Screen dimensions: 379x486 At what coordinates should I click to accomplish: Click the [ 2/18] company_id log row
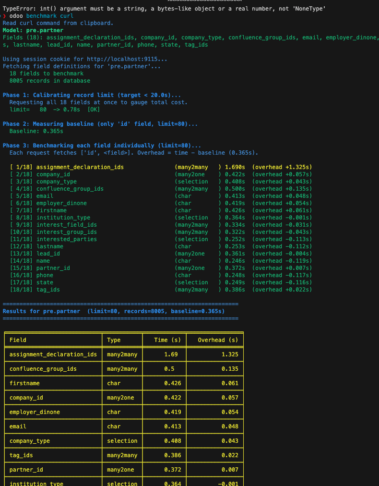(x=161, y=174)
